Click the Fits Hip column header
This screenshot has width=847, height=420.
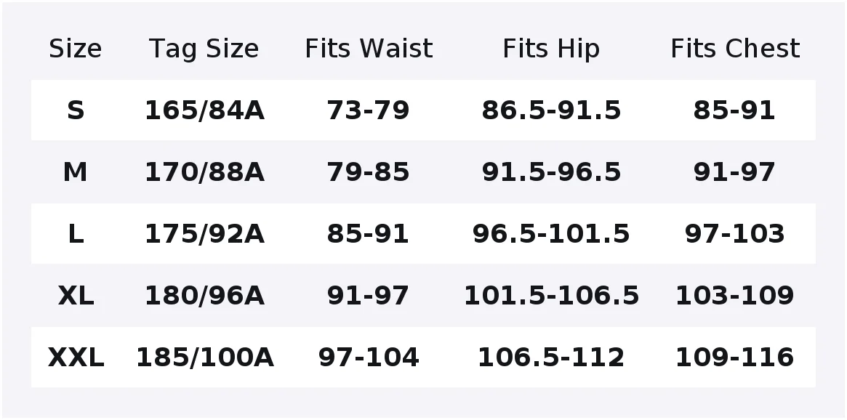pos(551,49)
